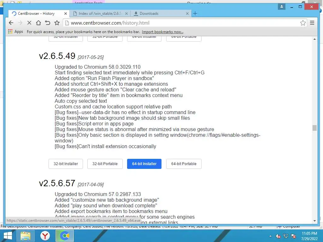This screenshot has width=323, height=242.
Task: Open a new tab
Action: (195, 14)
